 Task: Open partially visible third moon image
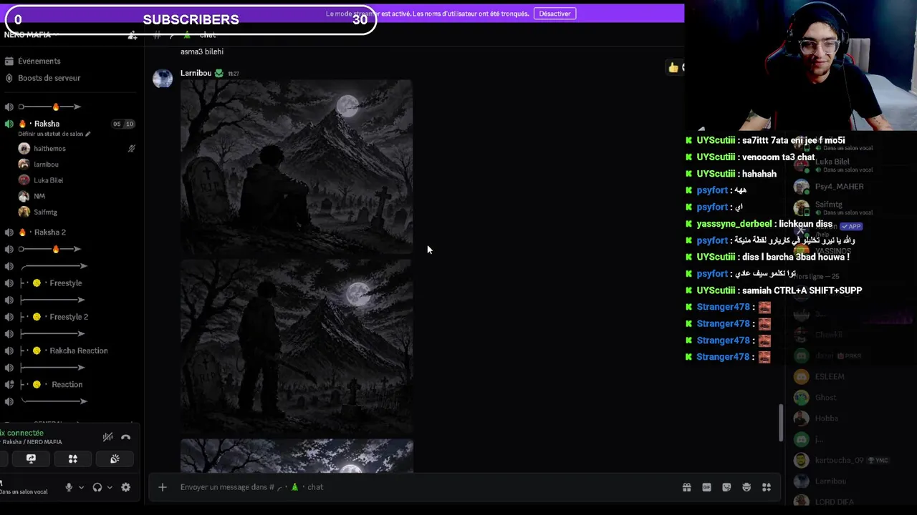pos(297,456)
